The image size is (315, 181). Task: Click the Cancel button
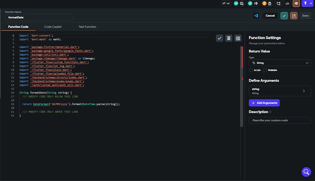[x=270, y=16]
